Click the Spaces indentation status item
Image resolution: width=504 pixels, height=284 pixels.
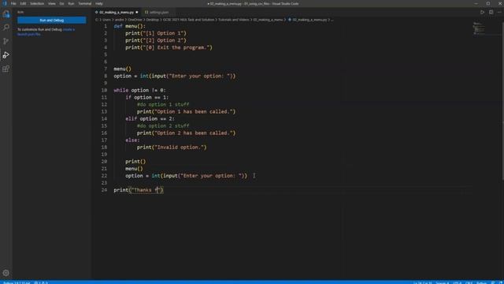coord(443,282)
